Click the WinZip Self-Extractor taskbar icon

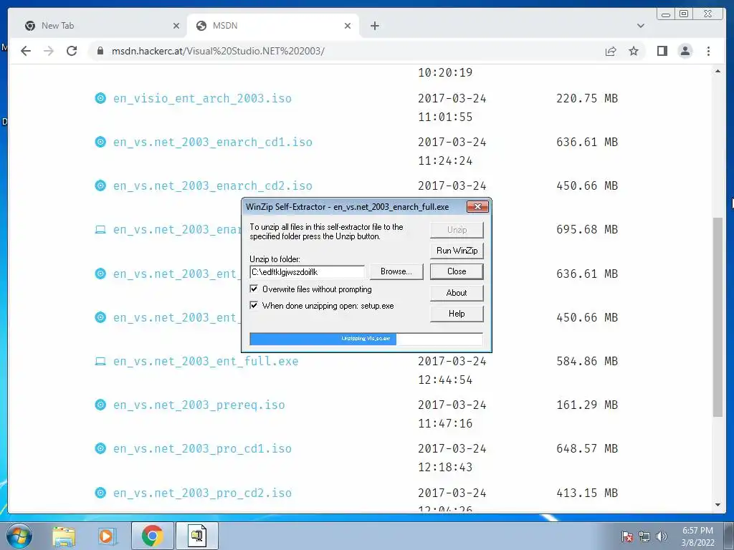click(197, 536)
